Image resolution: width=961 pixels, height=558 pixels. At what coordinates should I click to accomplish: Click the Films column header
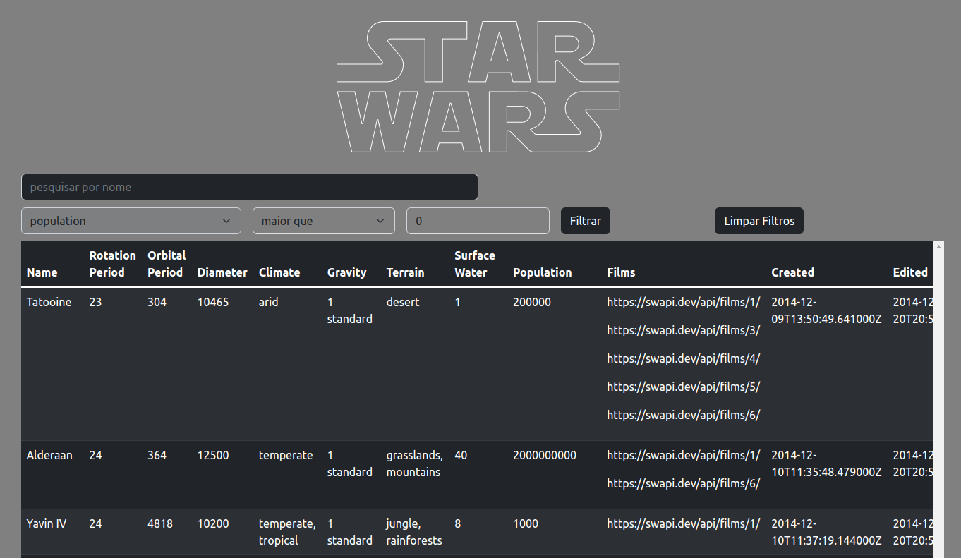[622, 272]
